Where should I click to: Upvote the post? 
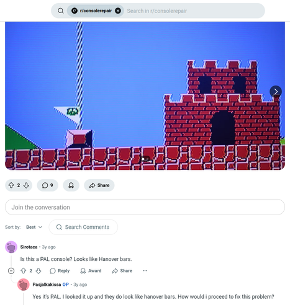[x=11, y=185]
